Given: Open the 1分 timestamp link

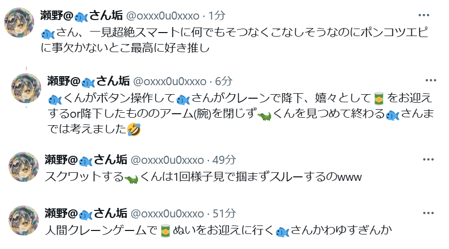Looking at the screenshot, I should coord(216,16).
